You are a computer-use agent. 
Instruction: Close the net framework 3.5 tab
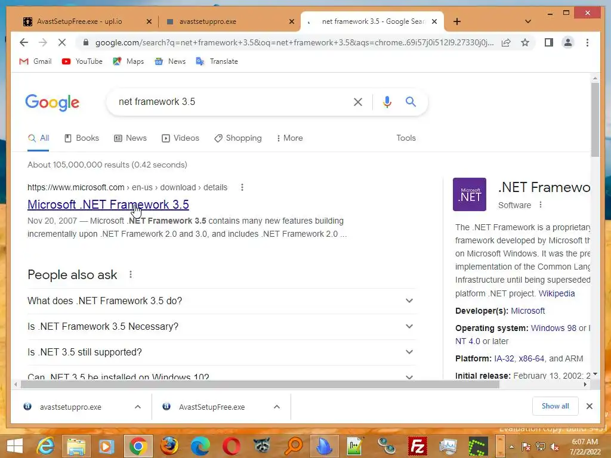(434, 21)
